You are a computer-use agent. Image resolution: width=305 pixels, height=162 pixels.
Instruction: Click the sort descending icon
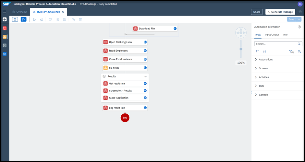pos(264,52)
